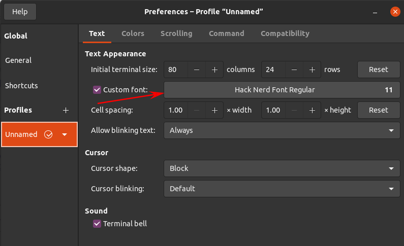The image size is (404, 246).
Task: Decrease columns with the minus button
Action: [x=197, y=69]
